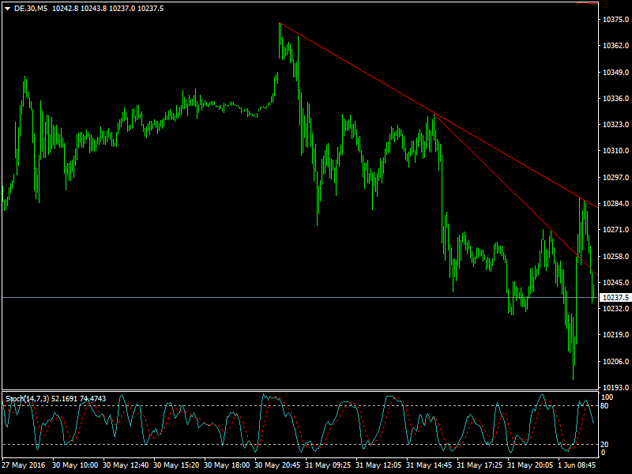
Task: Click the 27 May 2016 date label
Action: point(22,465)
